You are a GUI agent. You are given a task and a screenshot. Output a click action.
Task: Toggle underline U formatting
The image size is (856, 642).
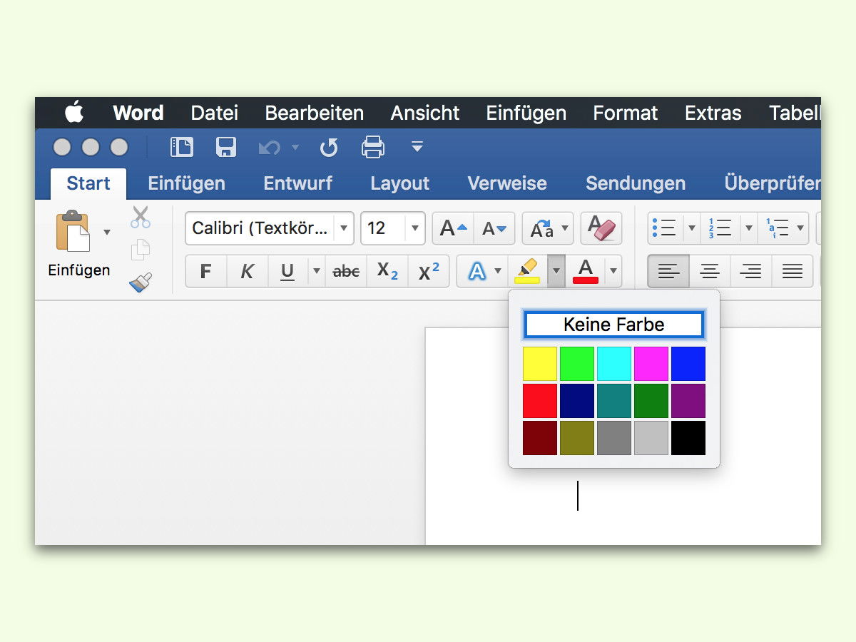[x=287, y=271]
